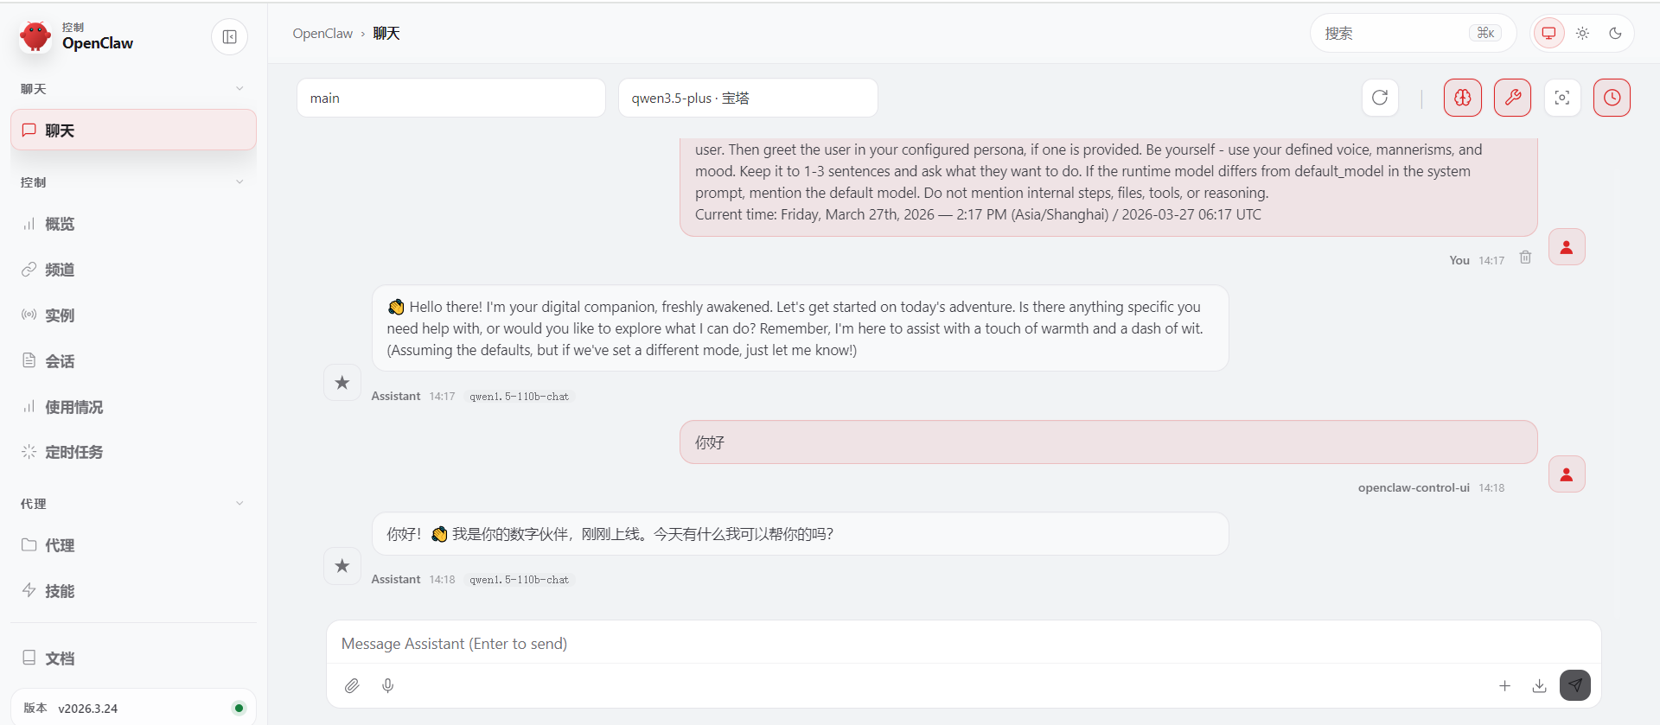Collapse the 代理 sidebar section chevron
This screenshot has width=1660, height=725.
[x=239, y=504]
